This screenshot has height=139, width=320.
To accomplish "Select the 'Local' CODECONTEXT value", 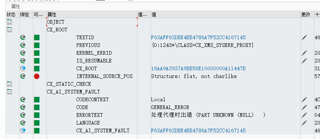I will [158, 99].
